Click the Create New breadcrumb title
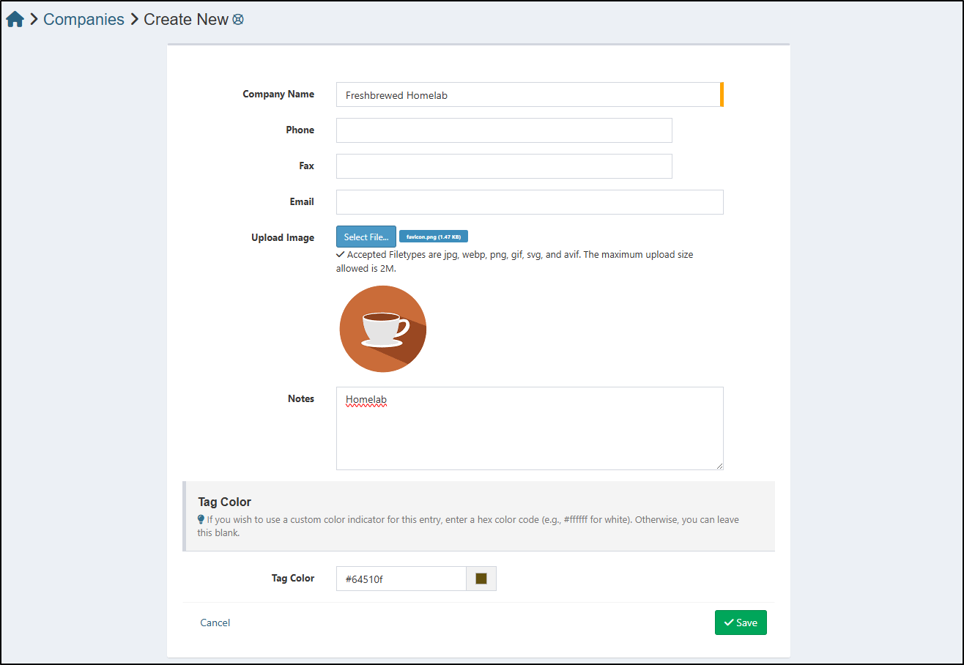Viewport: 964px width, 665px height. [x=186, y=20]
